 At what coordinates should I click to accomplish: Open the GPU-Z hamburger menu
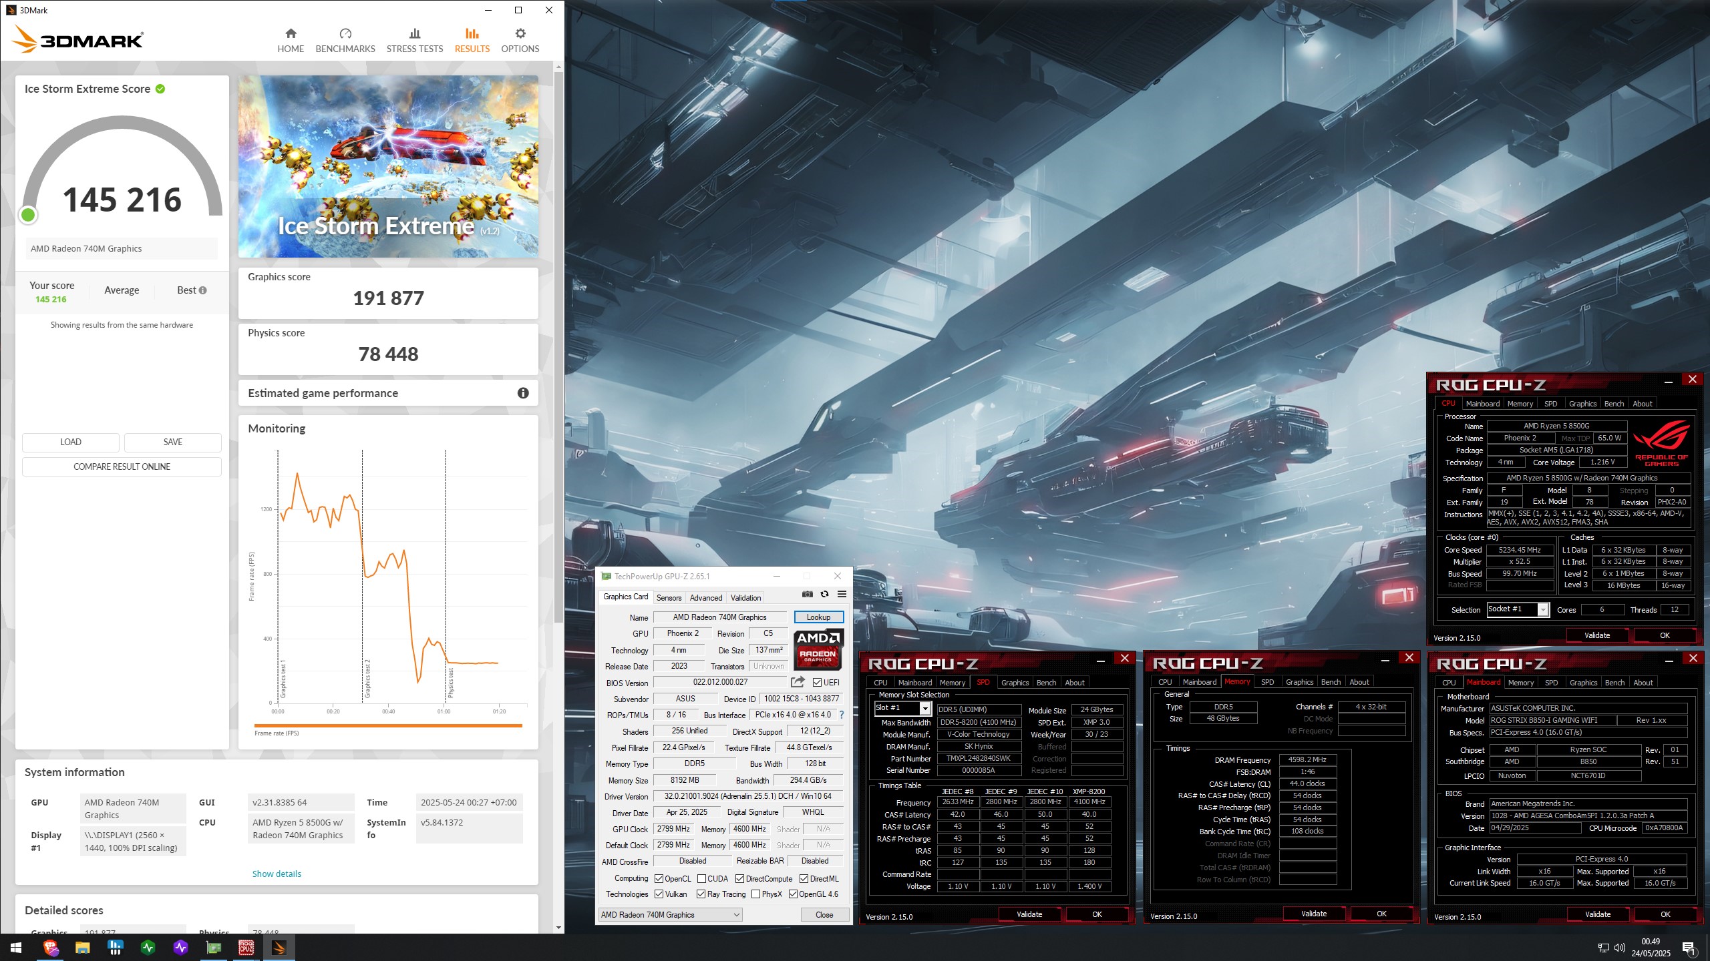[x=842, y=594]
